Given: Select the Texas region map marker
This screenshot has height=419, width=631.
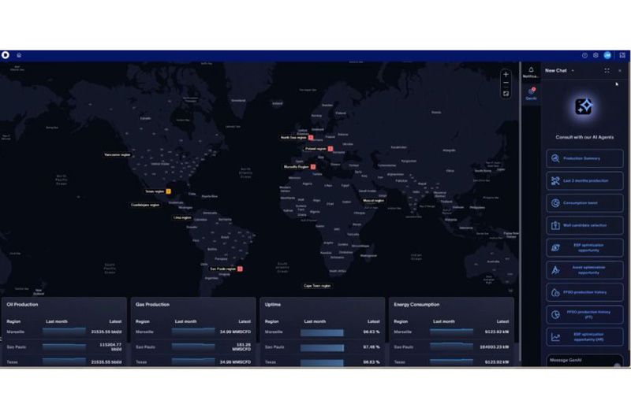Looking at the screenshot, I should point(157,191).
